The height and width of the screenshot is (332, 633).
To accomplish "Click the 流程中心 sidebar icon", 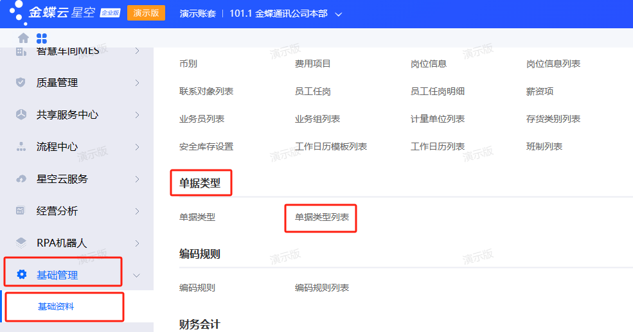I will click(x=21, y=147).
